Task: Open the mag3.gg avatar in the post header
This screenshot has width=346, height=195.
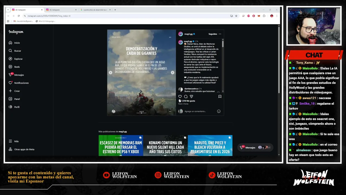Action: [x=181, y=34]
